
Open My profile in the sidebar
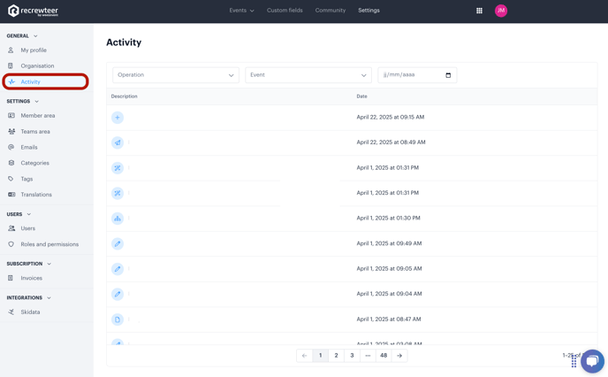[x=34, y=50]
